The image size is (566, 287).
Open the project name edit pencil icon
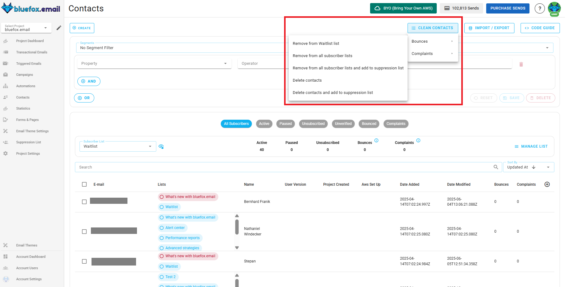coord(59,28)
